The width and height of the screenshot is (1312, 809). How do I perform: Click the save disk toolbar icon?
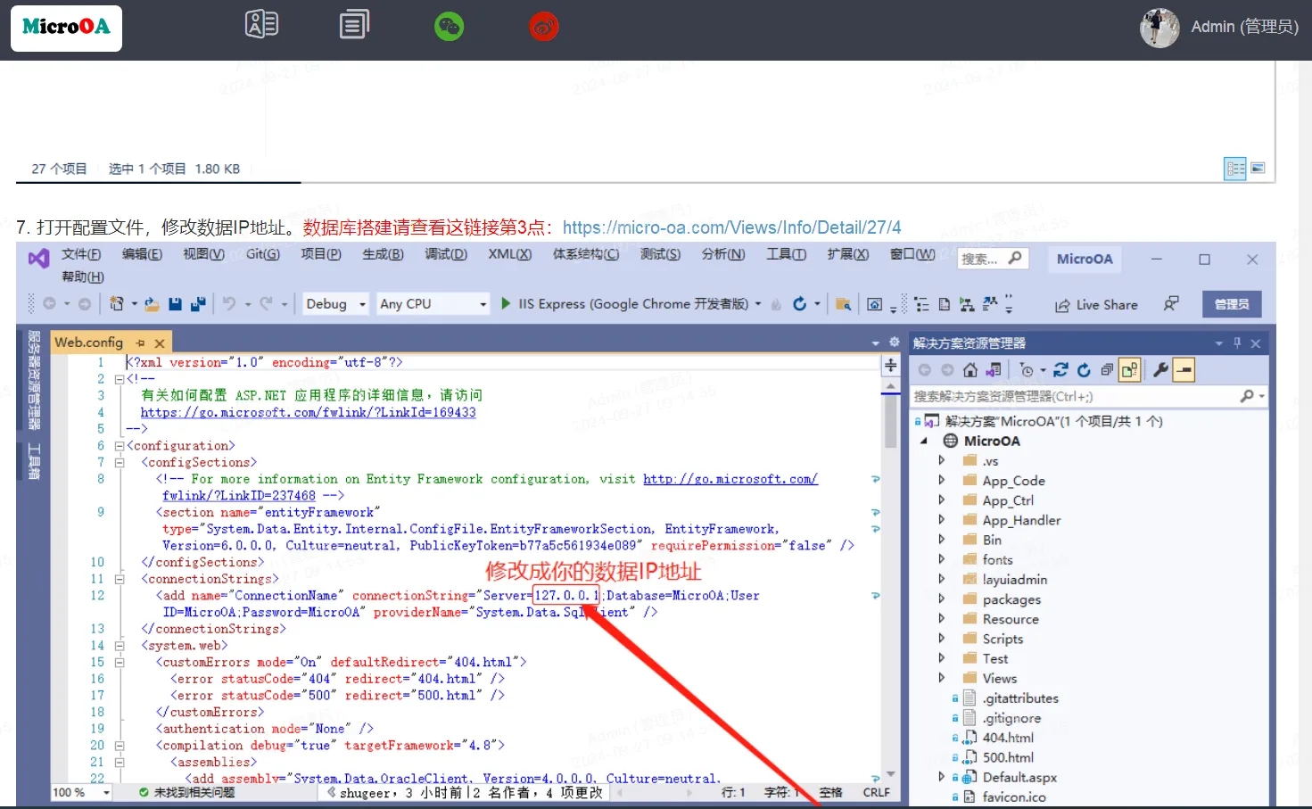click(x=175, y=304)
